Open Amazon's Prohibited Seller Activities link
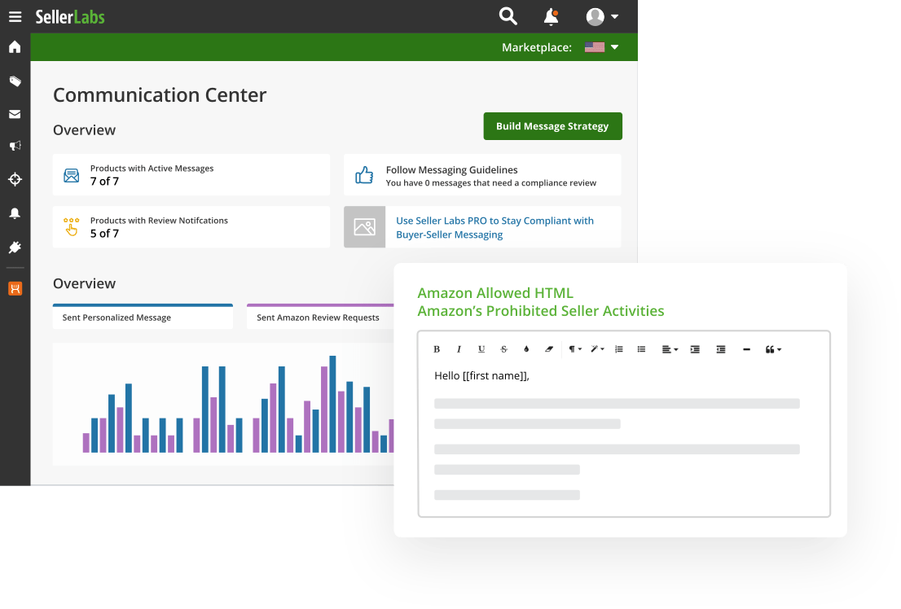The image size is (901, 609). point(541,311)
